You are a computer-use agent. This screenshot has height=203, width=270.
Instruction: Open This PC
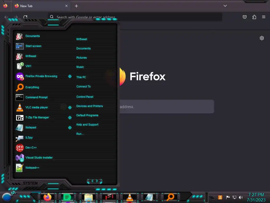(x=81, y=77)
